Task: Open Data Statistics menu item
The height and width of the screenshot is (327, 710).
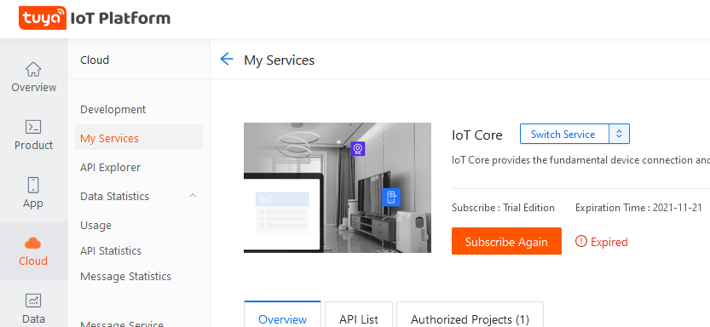Action: point(114,197)
